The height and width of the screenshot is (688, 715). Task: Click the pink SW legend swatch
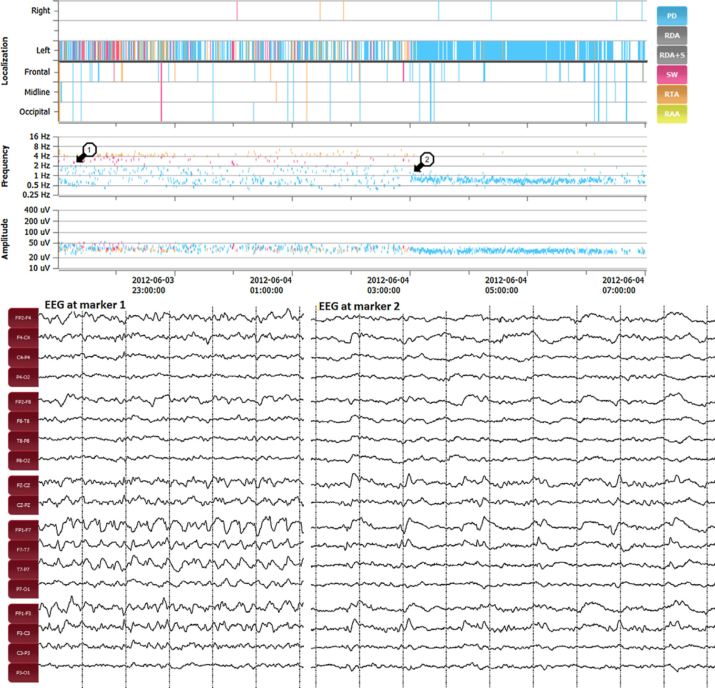(672, 75)
